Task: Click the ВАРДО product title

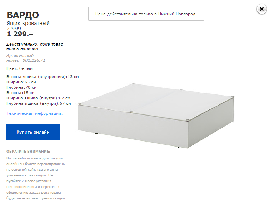Action: [23, 15]
